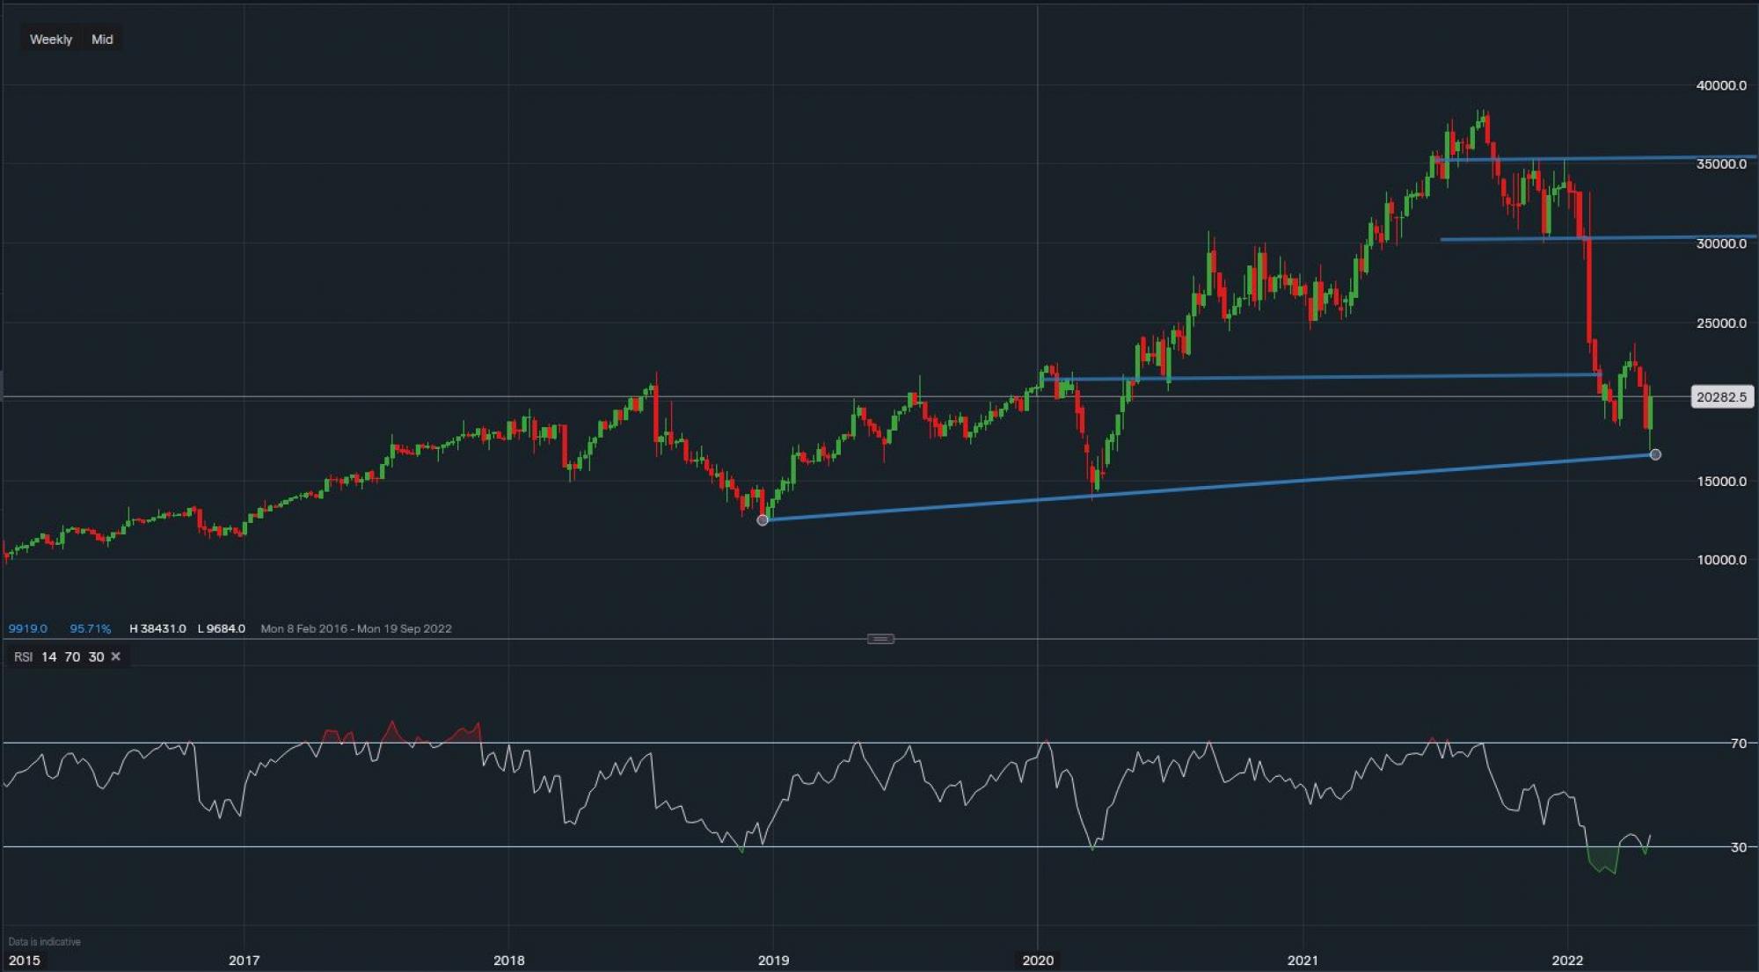Click the chart panel divider handle
1759x972 pixels.
(879, 639)
